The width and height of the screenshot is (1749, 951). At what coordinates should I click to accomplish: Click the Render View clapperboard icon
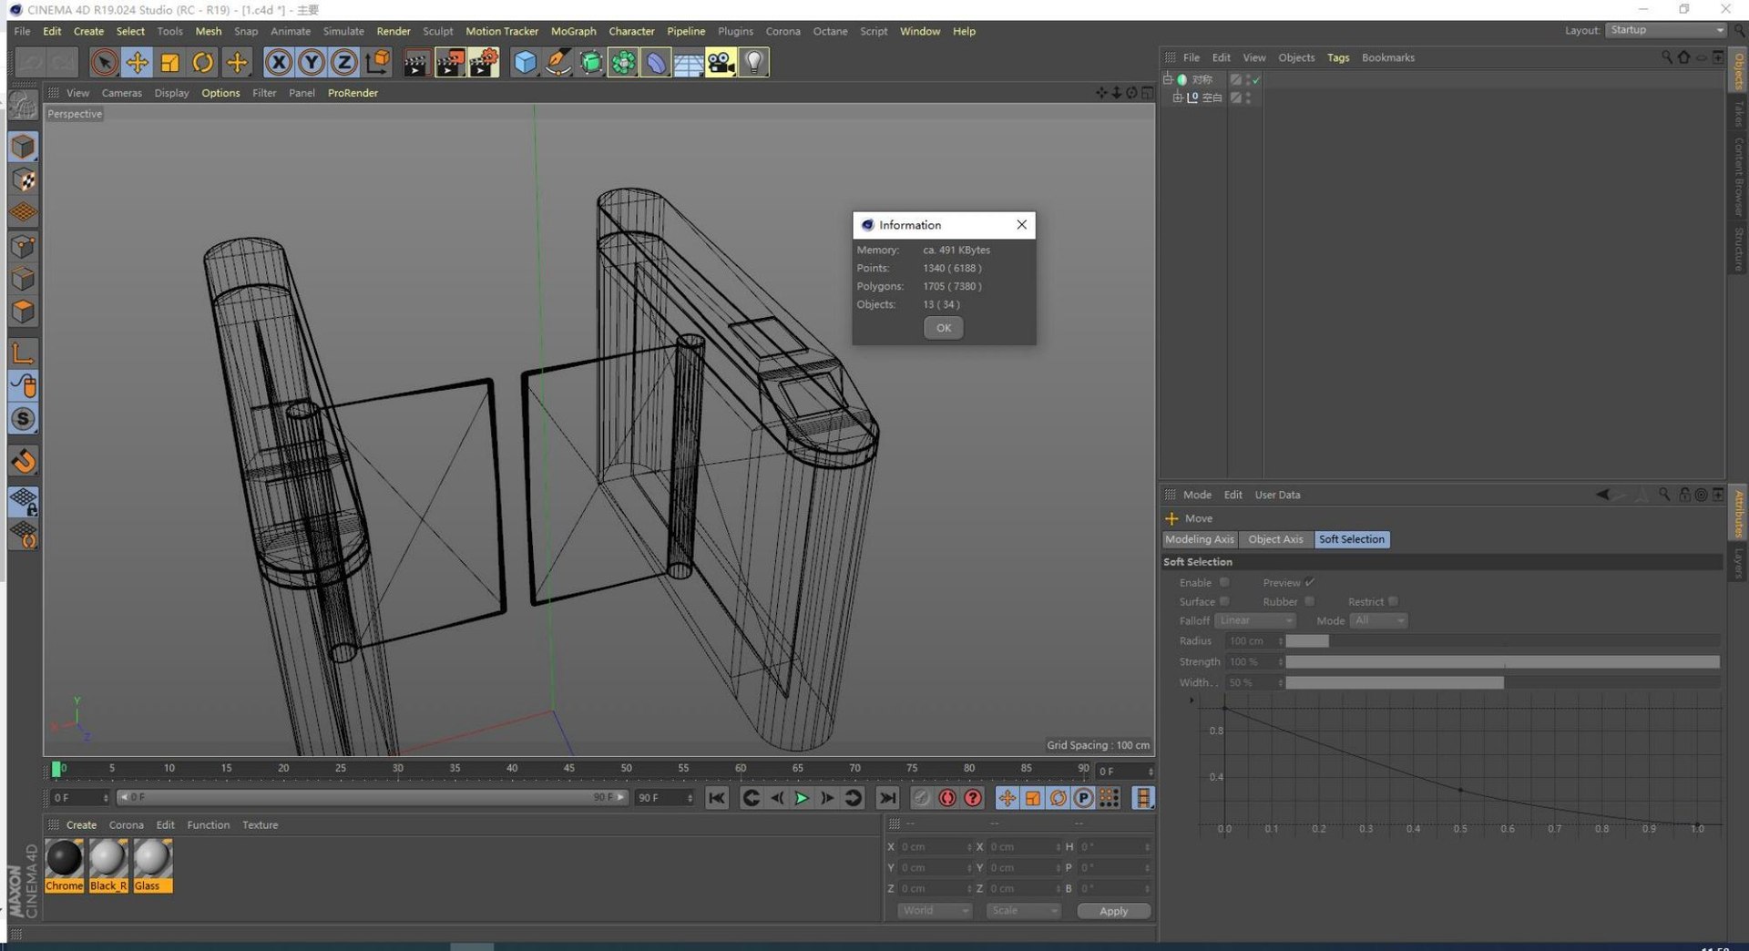click(416, 62)
